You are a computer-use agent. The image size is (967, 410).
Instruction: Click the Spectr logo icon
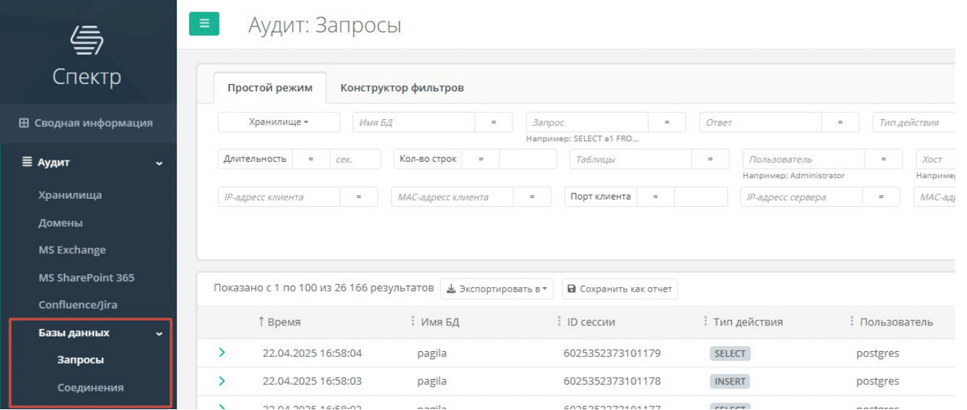[87, 40]
